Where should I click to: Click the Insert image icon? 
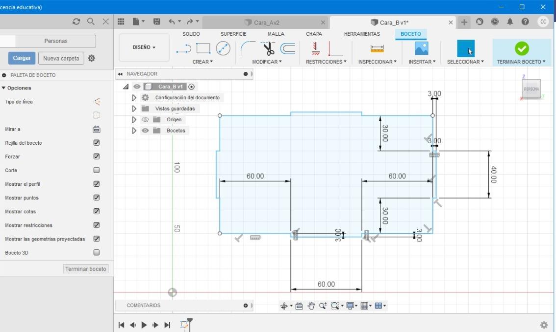421,48
